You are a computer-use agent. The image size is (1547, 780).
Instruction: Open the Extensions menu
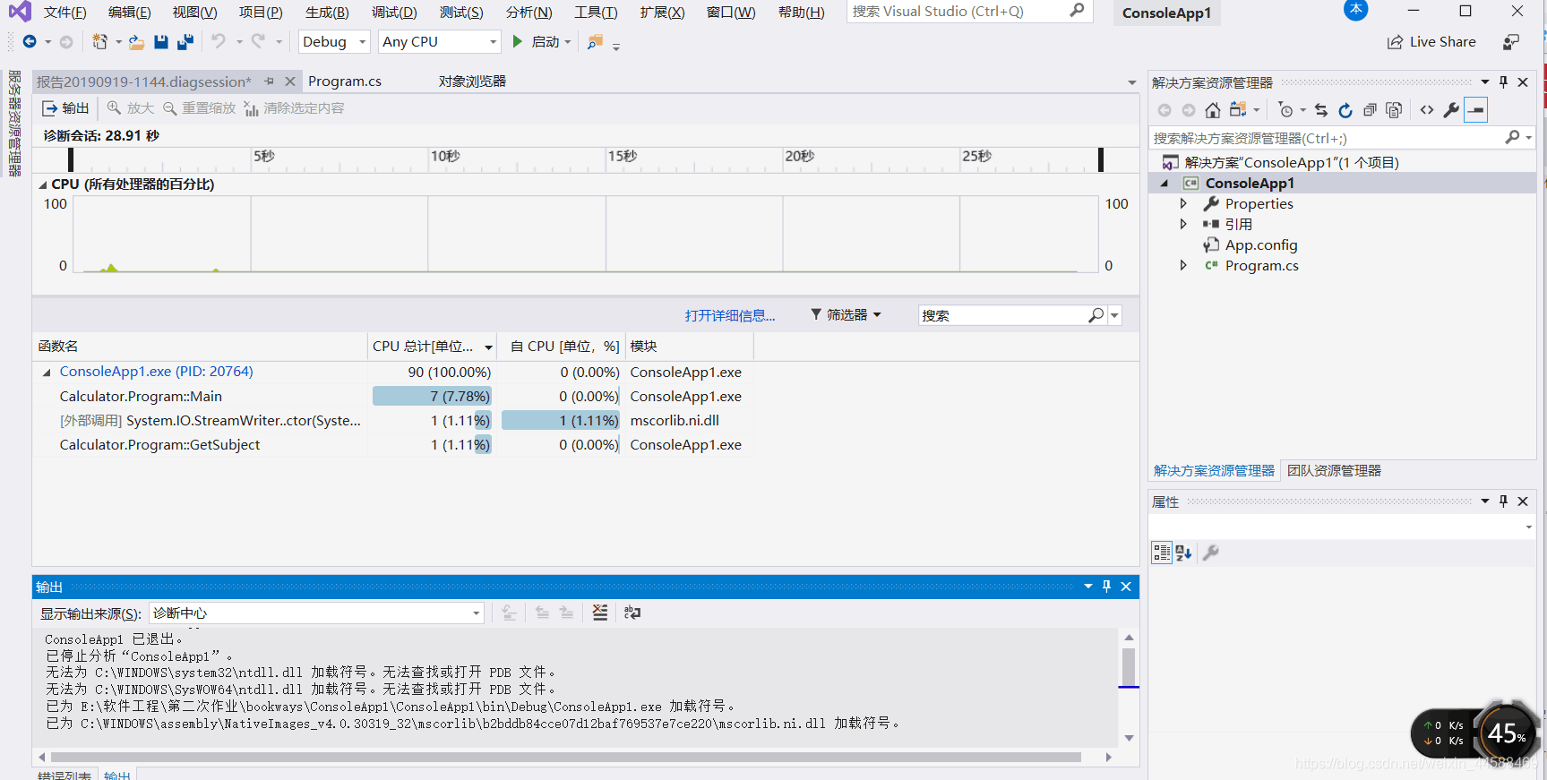(662, 13)
